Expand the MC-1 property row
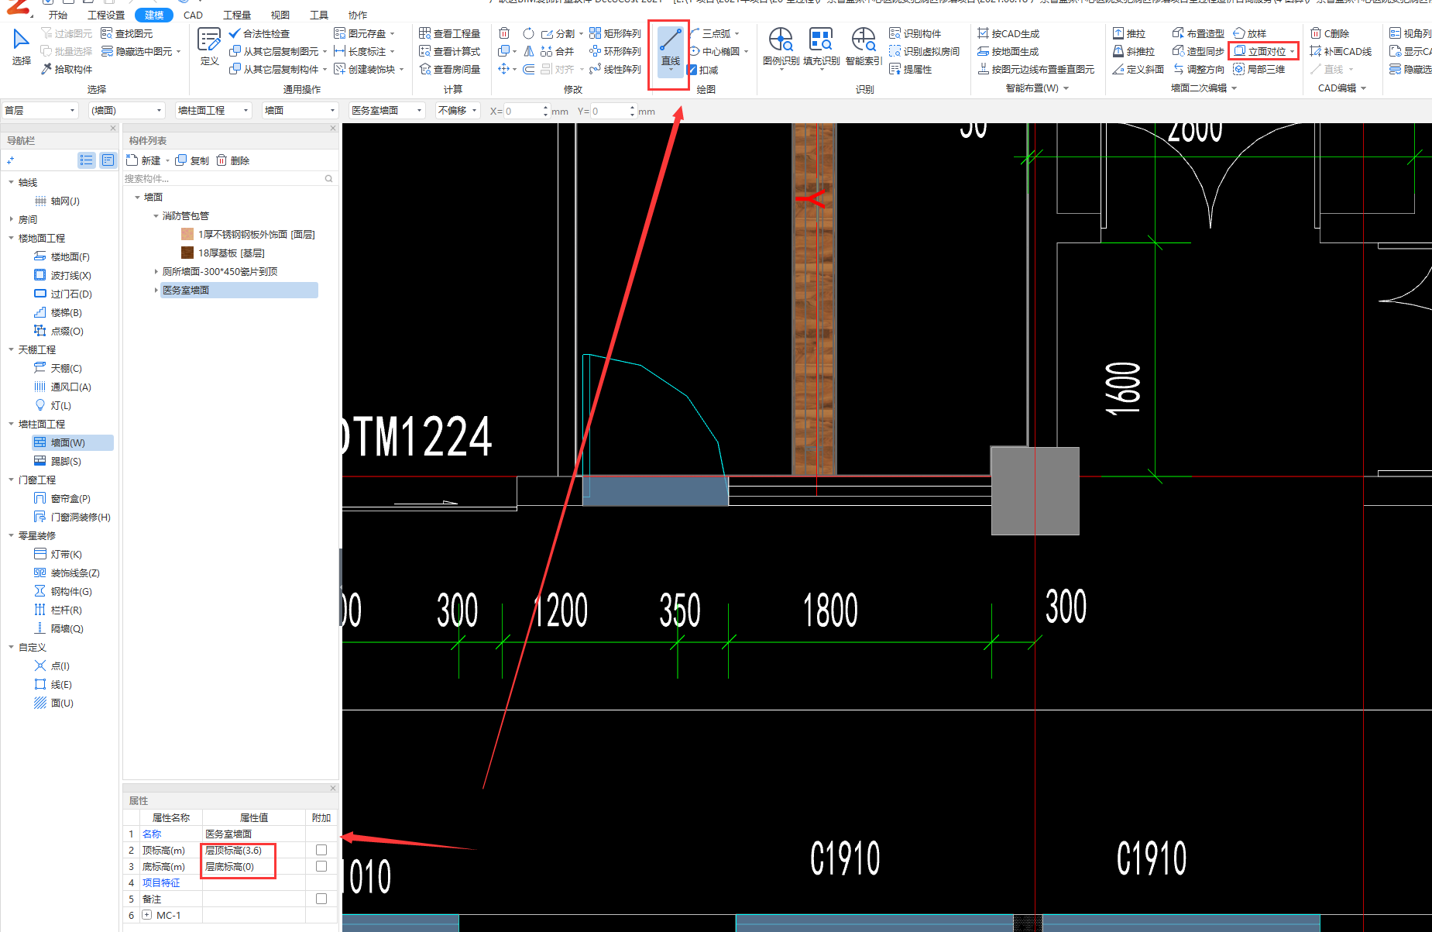Image resolution: width=1432 pixels, height=932 pixels. click(x=147, y=915)
